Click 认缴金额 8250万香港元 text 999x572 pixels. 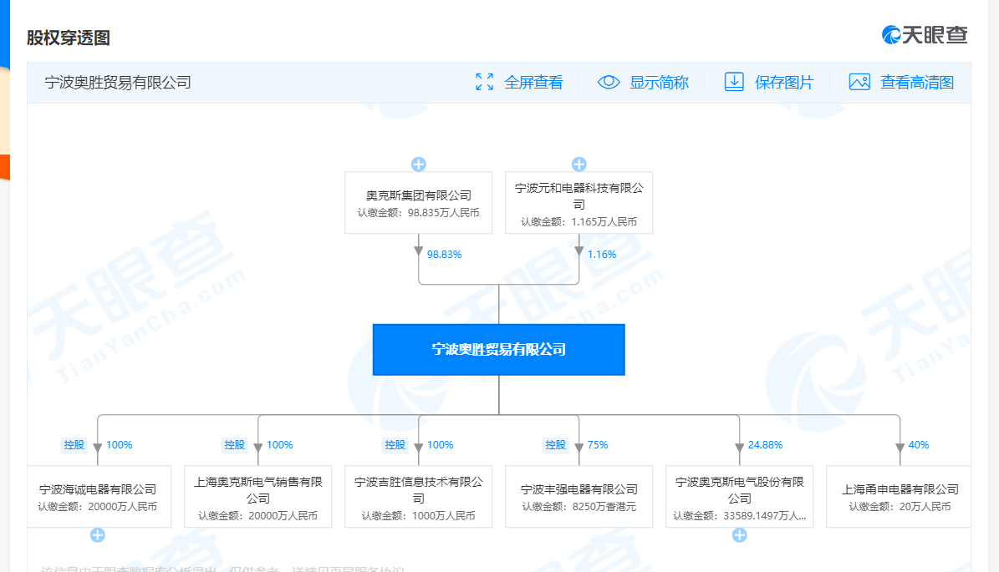pos(579,507)
